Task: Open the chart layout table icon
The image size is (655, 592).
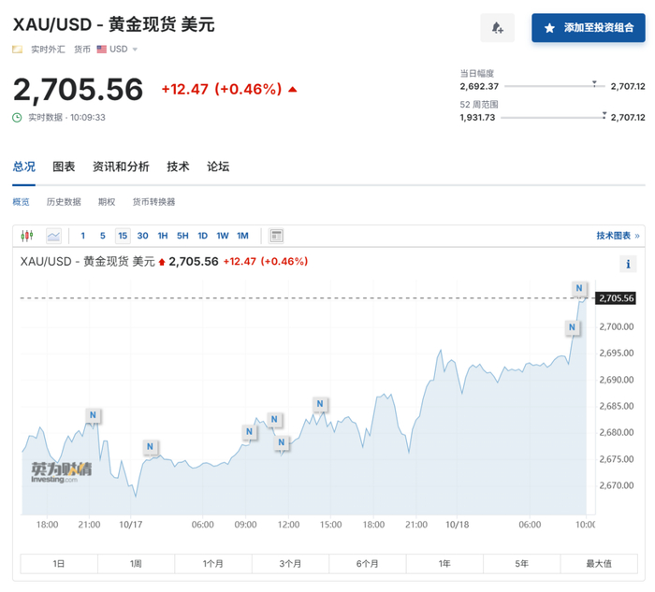Action: (276, 236)
